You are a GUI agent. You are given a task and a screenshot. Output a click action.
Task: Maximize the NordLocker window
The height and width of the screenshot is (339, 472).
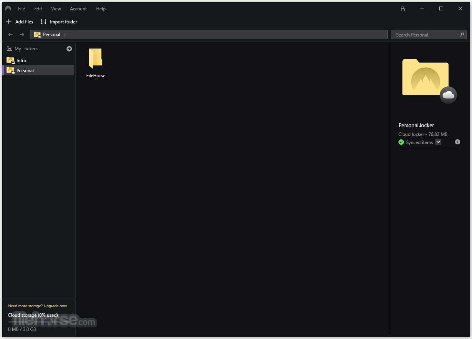[x=441, y=9]
